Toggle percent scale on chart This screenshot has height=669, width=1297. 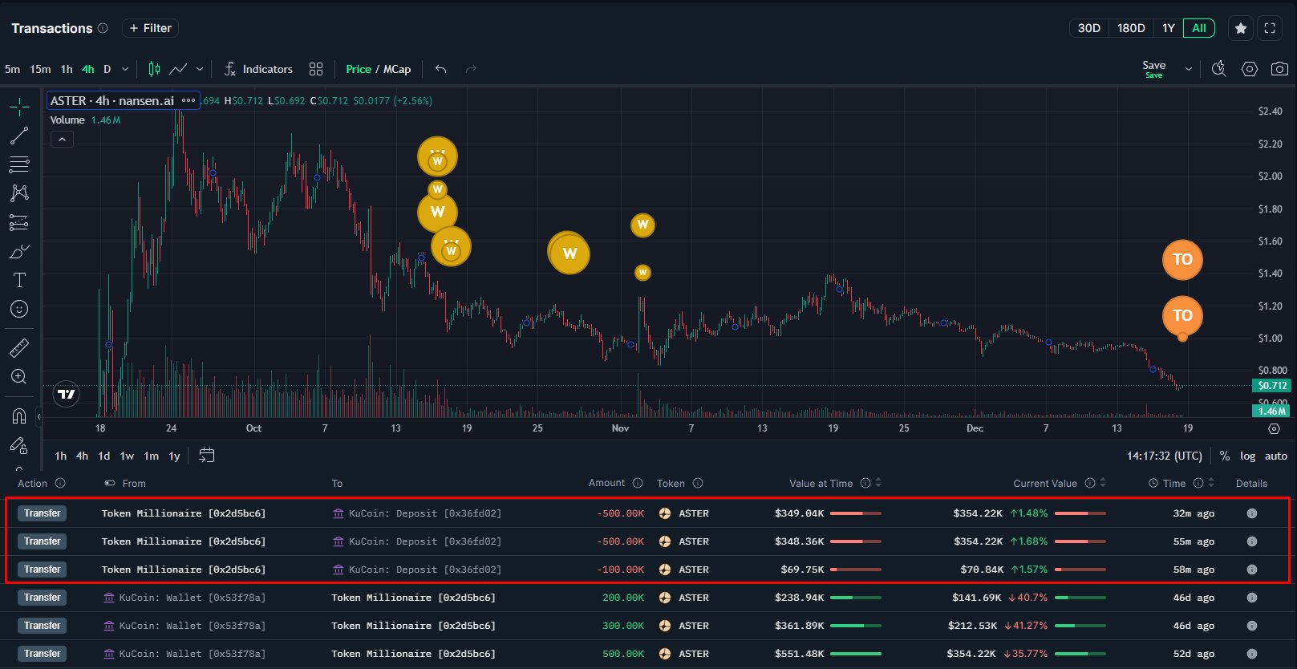pos(1224,456)
